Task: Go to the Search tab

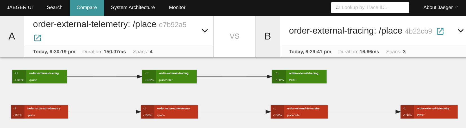Action: pos(55,8)
